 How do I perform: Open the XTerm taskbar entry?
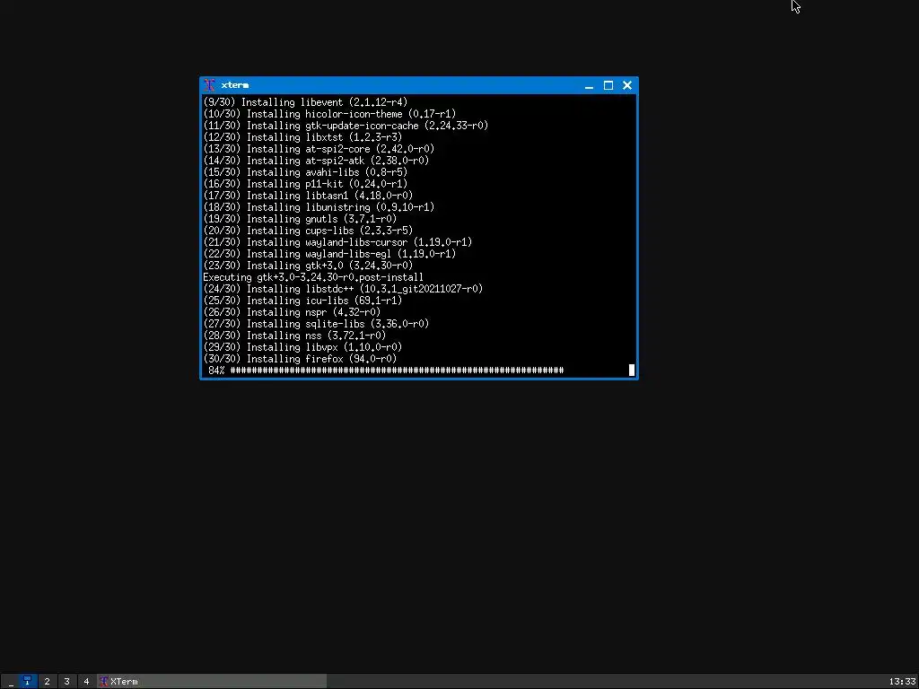212,682
